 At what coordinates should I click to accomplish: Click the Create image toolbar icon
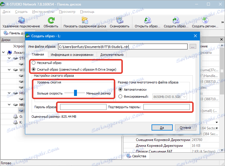click(x=176, y=20)
